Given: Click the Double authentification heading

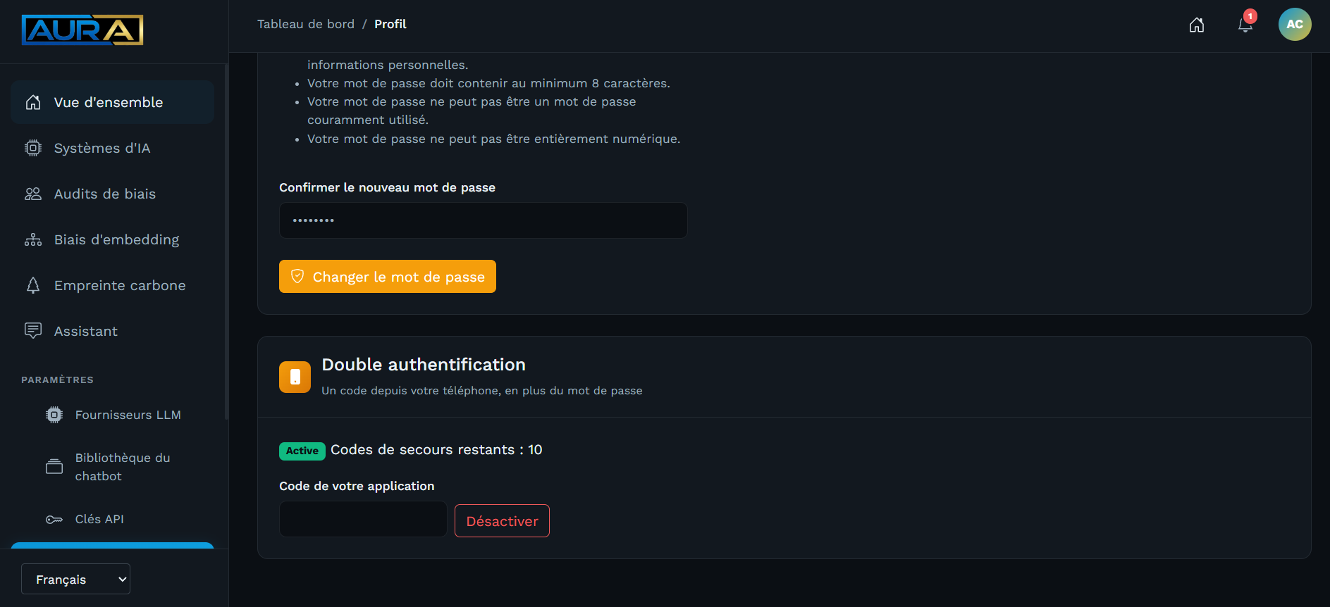Looking at the screenshot, I should click(x=424, y=365).
